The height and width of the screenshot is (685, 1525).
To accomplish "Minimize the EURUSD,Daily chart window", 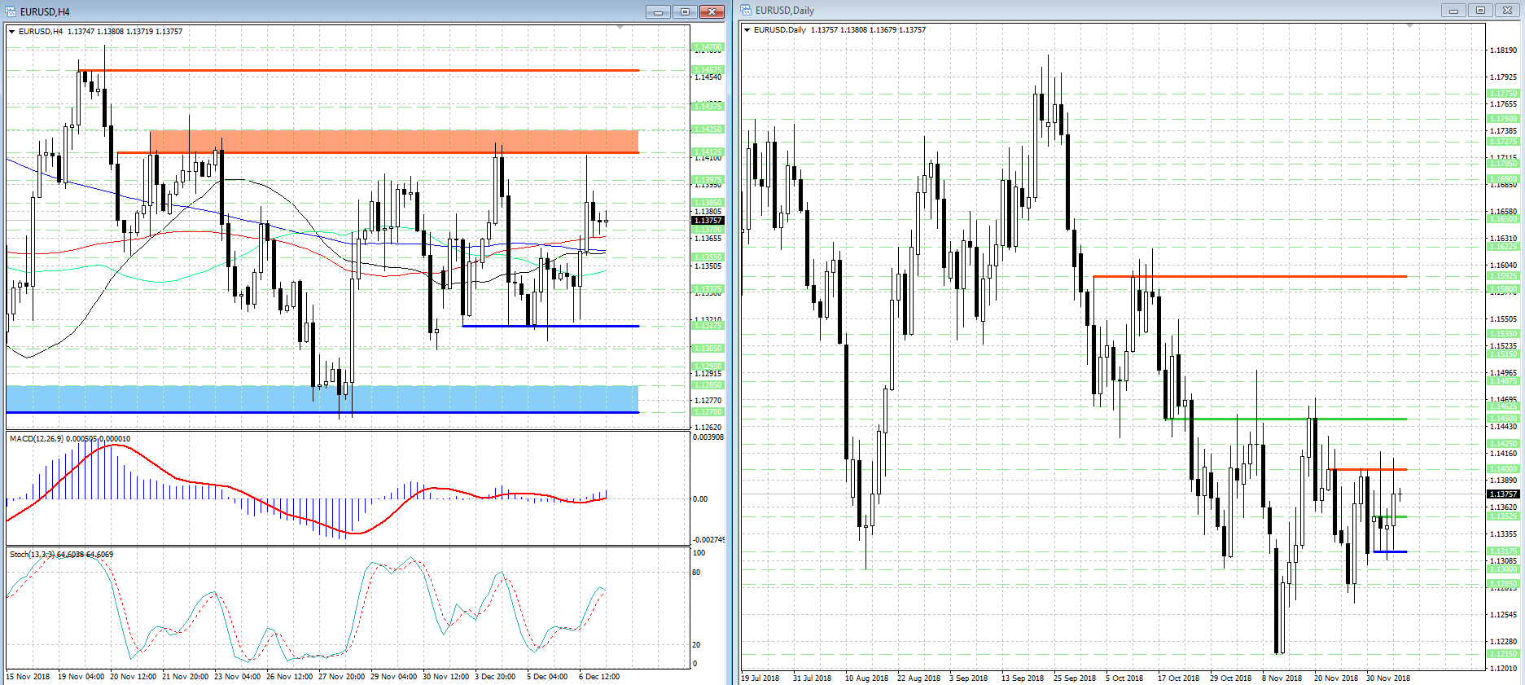I will (1453, 11).
